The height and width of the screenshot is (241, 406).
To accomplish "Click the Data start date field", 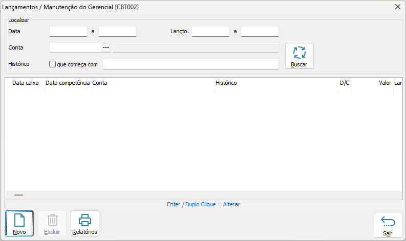I will coord(68,32).
